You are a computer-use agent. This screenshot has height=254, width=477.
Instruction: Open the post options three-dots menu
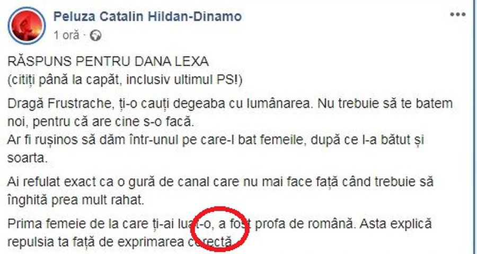coord(458,15)
